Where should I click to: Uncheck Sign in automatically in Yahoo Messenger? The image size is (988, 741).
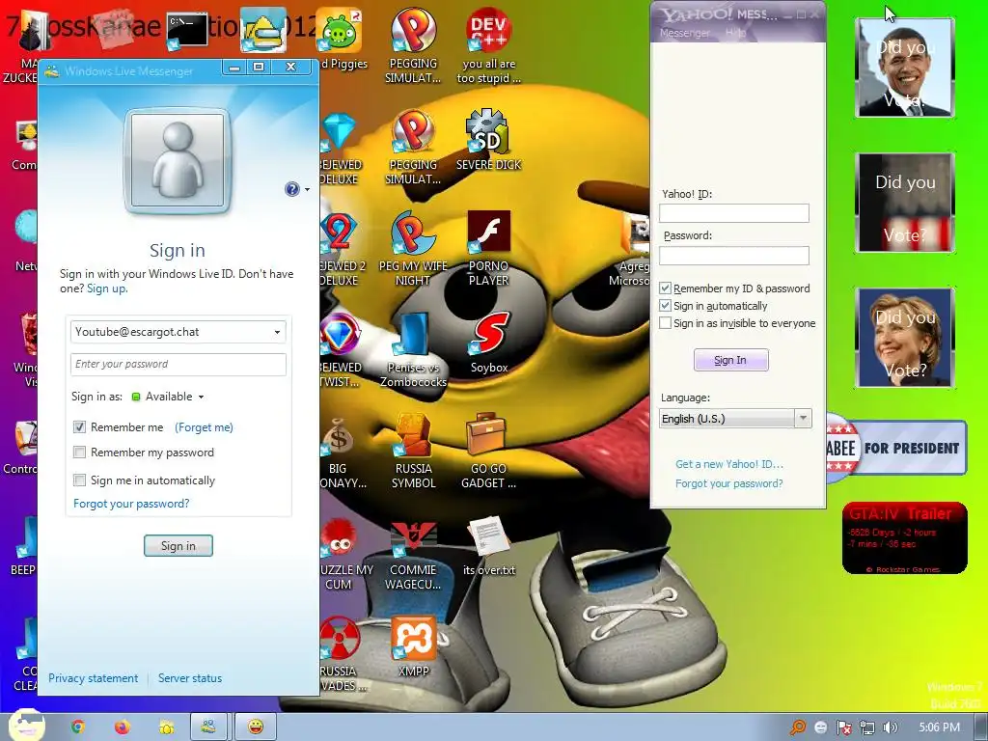click(x=665, y=306)
